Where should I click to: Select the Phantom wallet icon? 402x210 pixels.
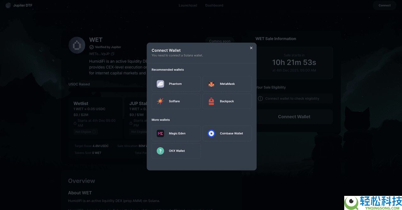(160, 84)
